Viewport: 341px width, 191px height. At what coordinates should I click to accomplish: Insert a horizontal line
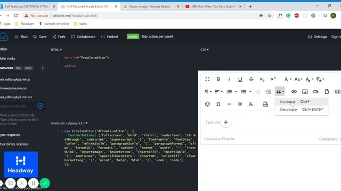[229, 104]
